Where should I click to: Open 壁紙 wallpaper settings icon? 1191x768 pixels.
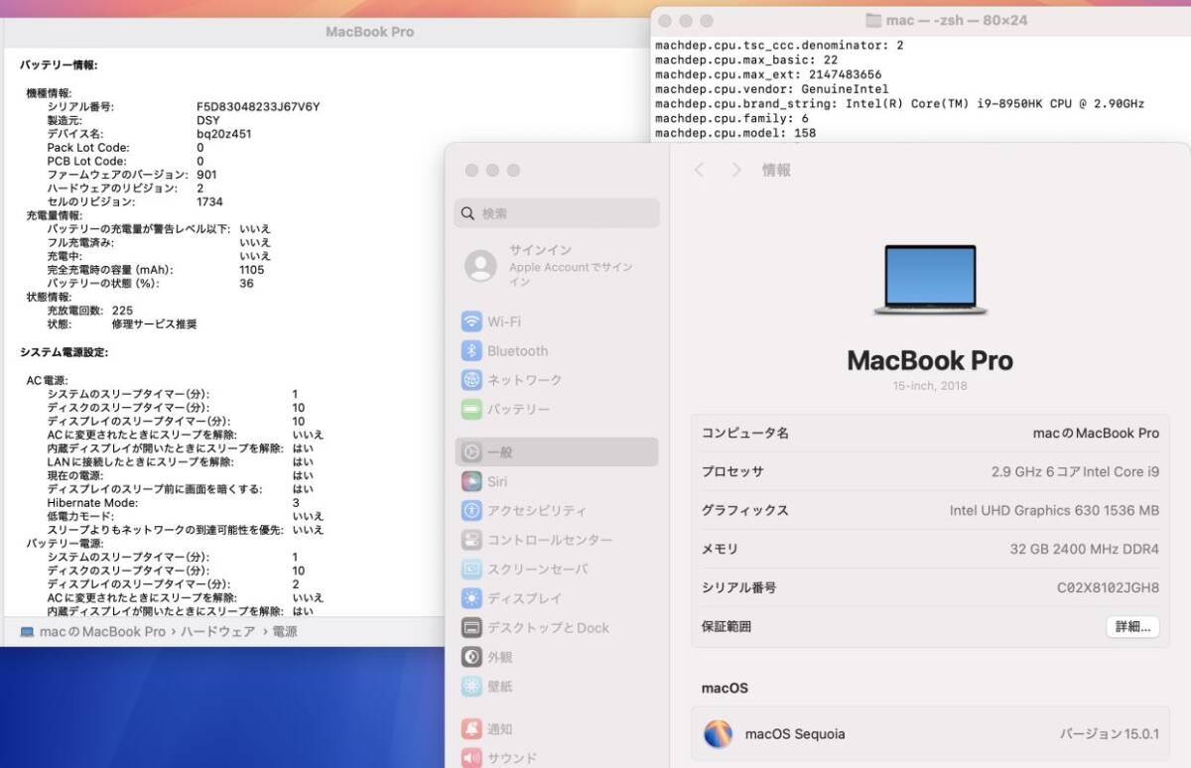click(472, 686)
